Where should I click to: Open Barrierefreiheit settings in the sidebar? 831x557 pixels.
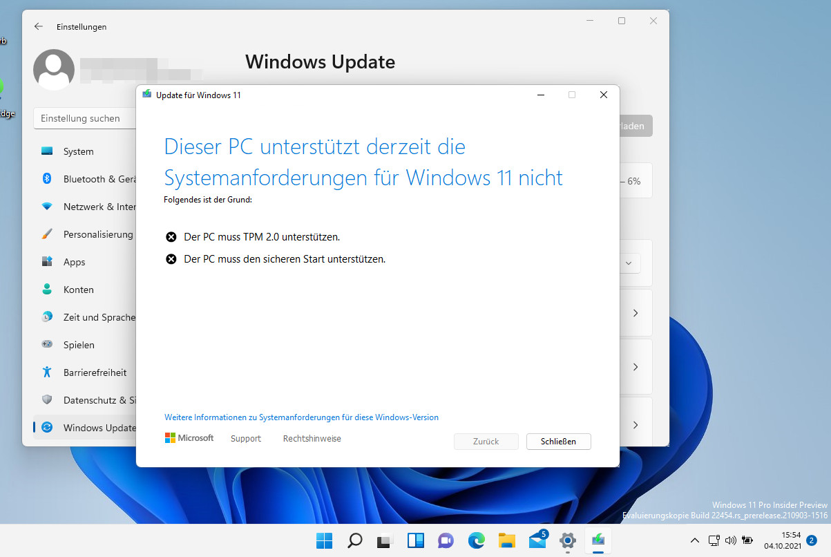(84, 372)
